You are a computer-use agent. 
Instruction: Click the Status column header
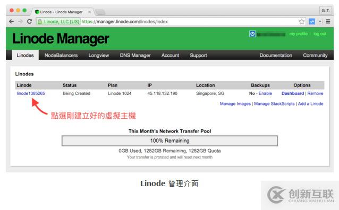coord(70,85)
